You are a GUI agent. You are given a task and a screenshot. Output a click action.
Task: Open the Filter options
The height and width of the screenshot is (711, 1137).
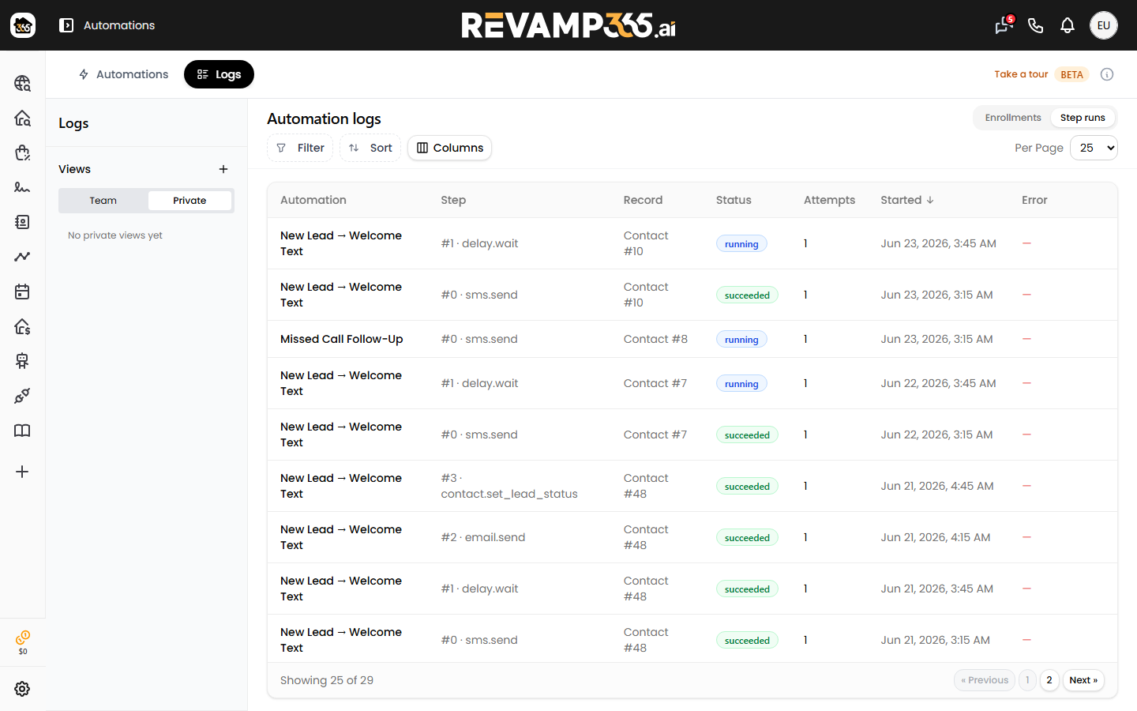(x=300, y=148)
